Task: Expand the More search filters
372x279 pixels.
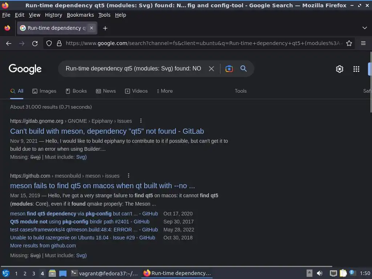Action: pyautogui.click(x=165, y=91)
